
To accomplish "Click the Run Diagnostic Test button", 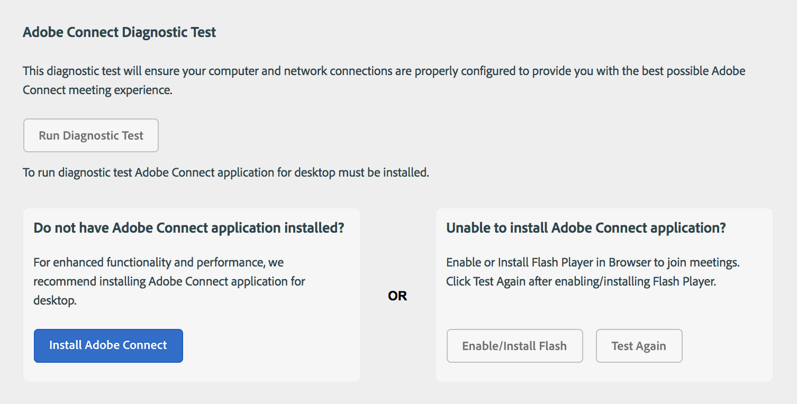I will [x=90, y=135].
